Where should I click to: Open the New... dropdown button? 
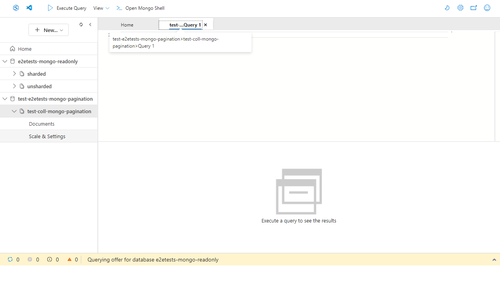48,30
